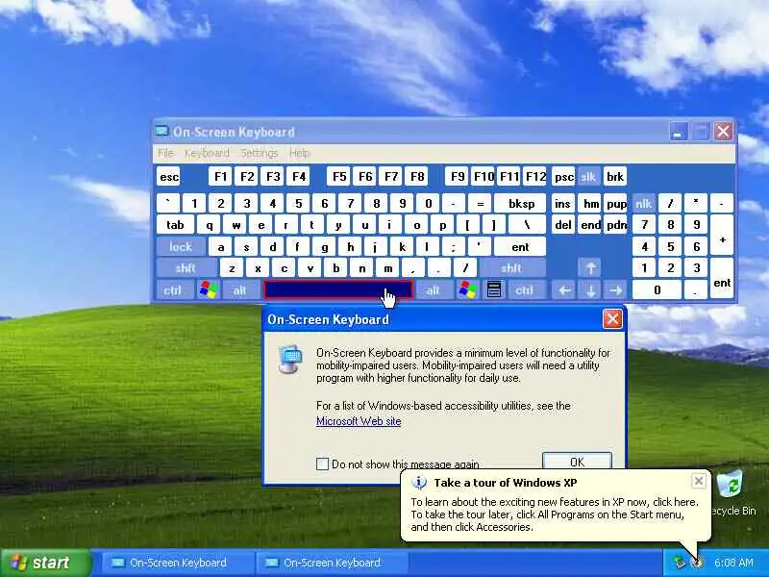Image resolution: width=769 pixels, height=577 pixels.
Task: Open the Recycle Bin desktop icon
Action: pos(732,493)
